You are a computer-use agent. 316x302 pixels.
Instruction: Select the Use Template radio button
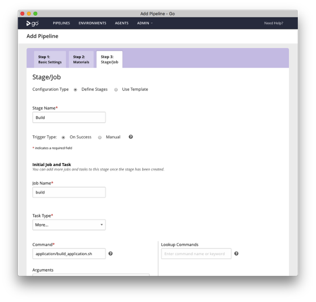(x=116, y=90)
